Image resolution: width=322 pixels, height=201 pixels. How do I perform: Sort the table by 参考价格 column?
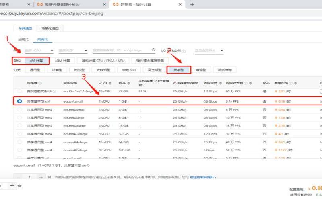pos(295,83)
